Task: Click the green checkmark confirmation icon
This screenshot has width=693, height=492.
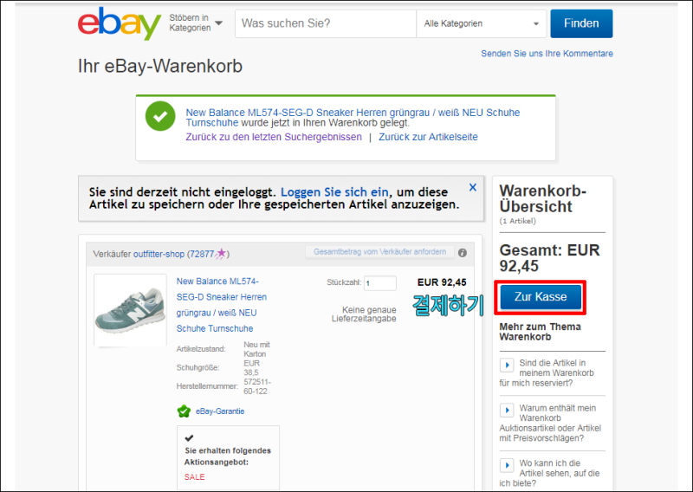Action: pos(160,116)
